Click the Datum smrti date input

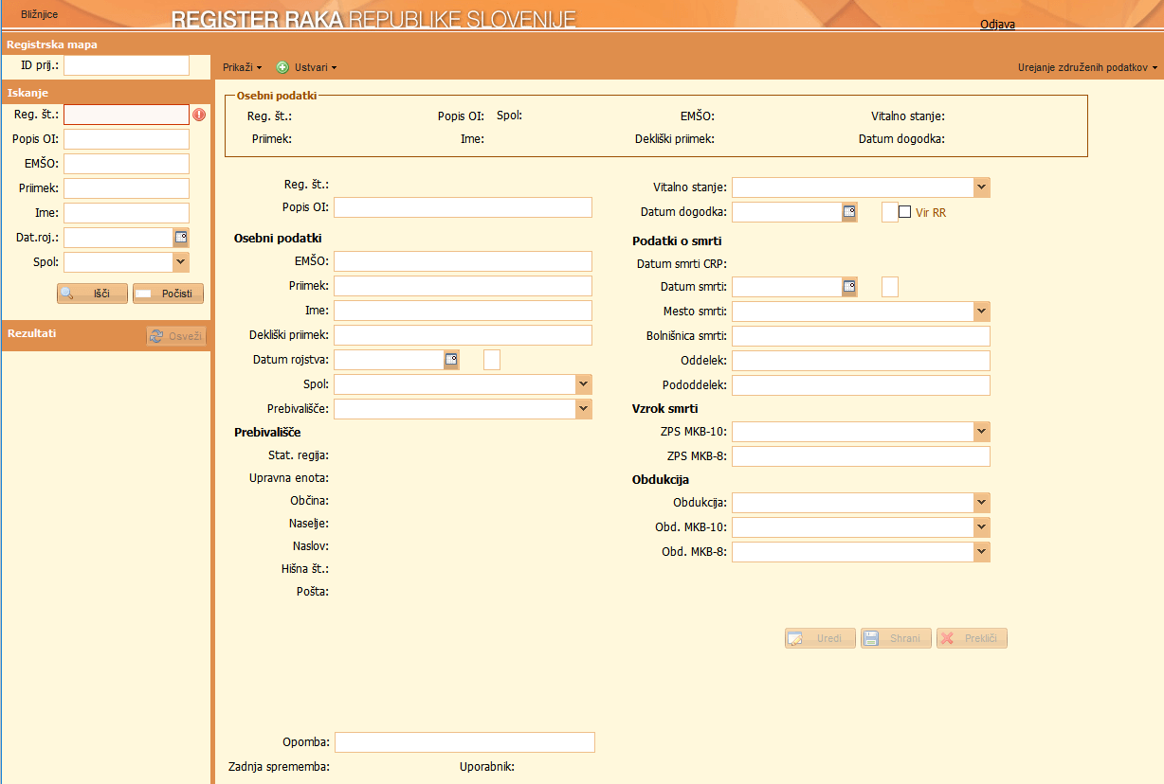787,286
